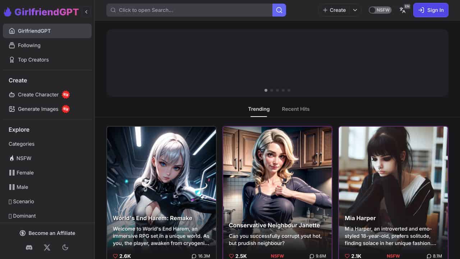
Task: Like Mia Harper with the 2.1K heart
Action: [x=347, y=256]
